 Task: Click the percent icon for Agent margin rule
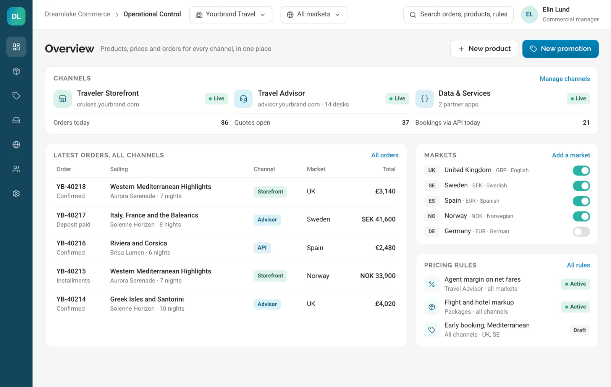pos(432,284)
